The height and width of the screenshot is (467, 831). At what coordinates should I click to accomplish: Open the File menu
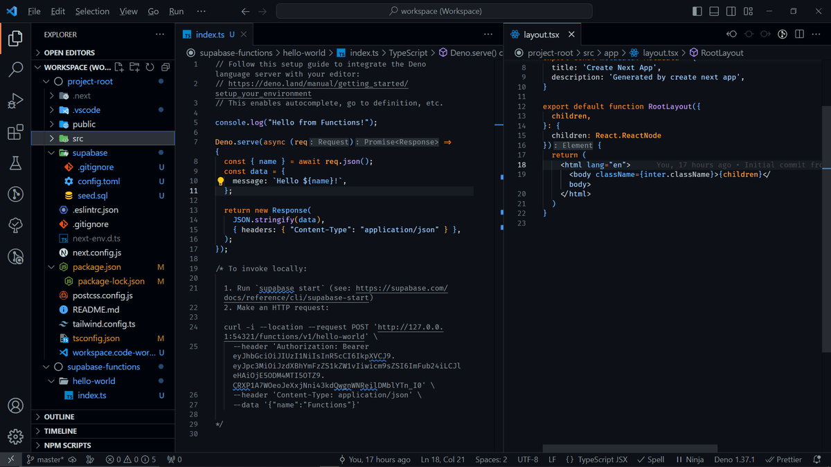[x=34, y=11]
